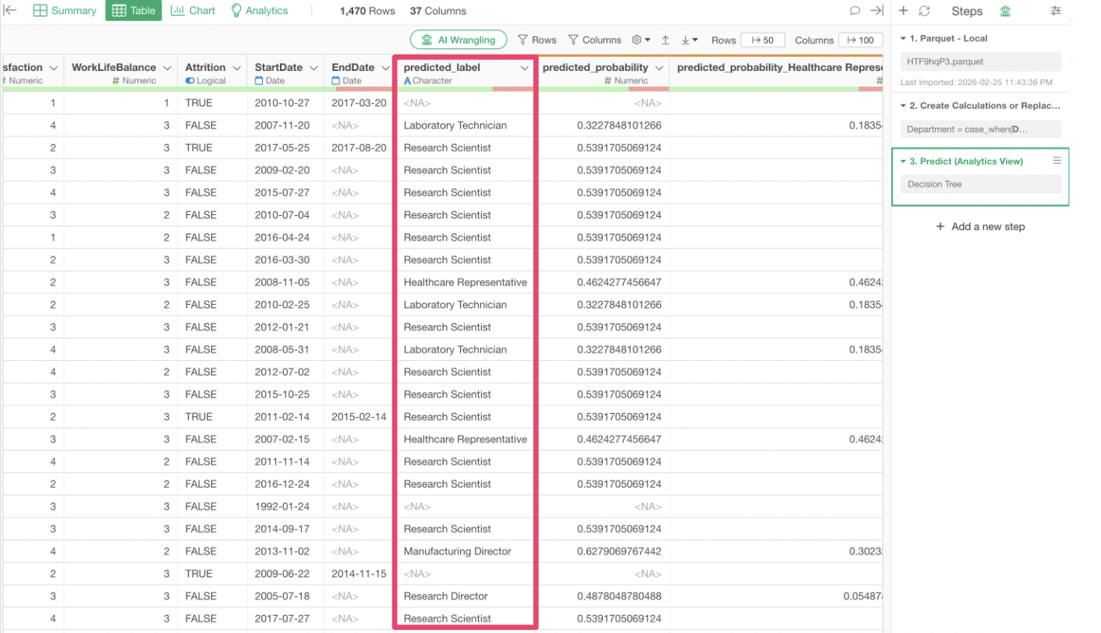Open the gear settings dropdown in toolbar
The height and width of the screenshot is (633, 1101).
point(640,40)
